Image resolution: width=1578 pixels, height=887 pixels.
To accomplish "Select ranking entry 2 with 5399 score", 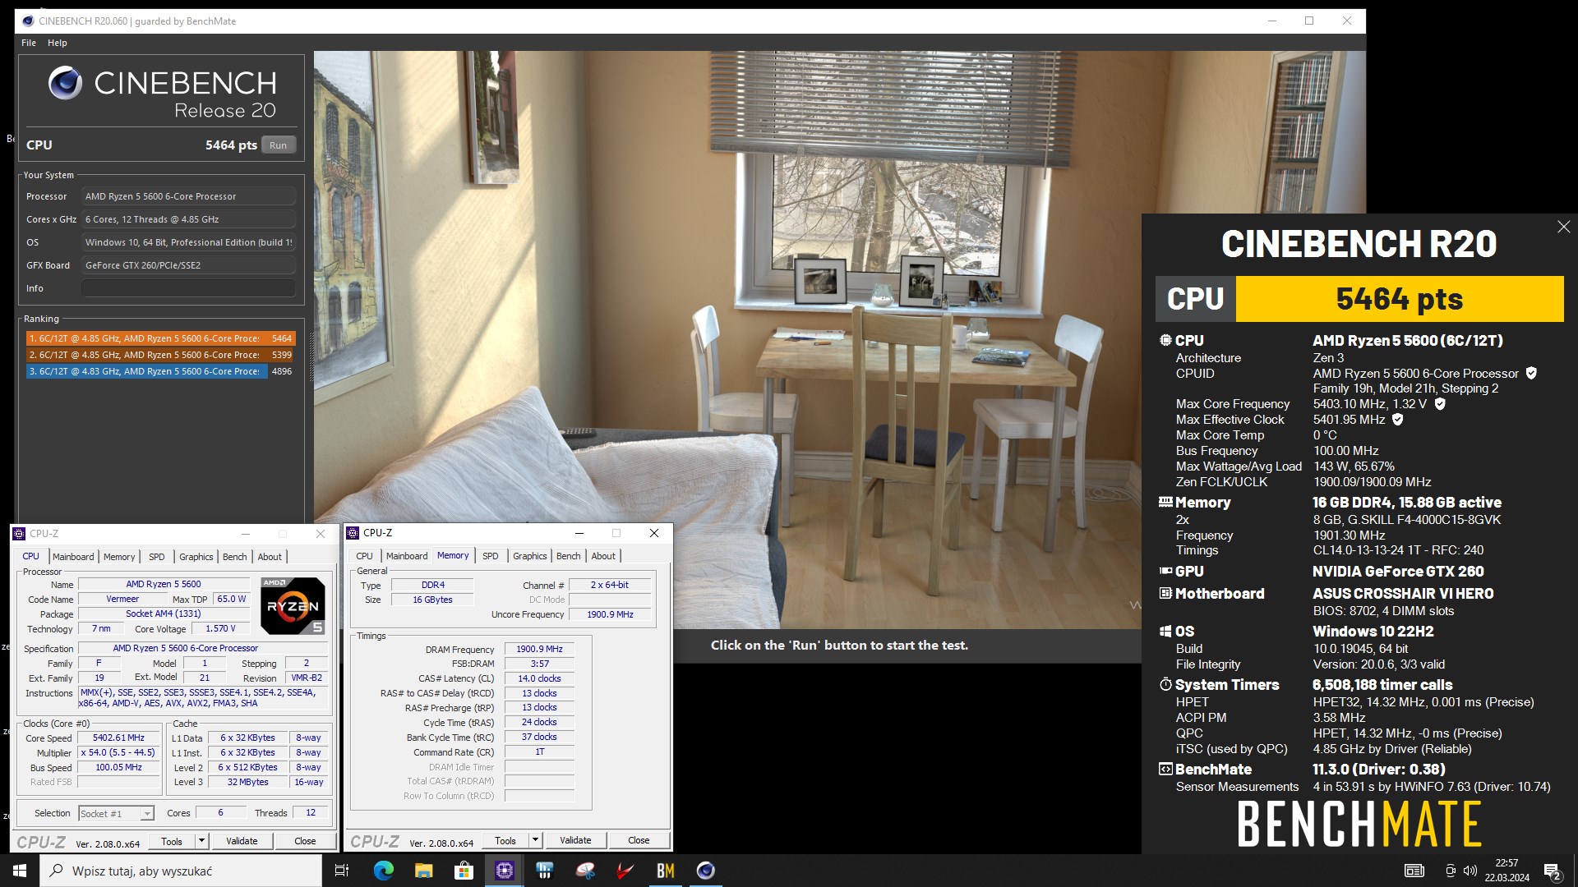I will coord(160,355).
